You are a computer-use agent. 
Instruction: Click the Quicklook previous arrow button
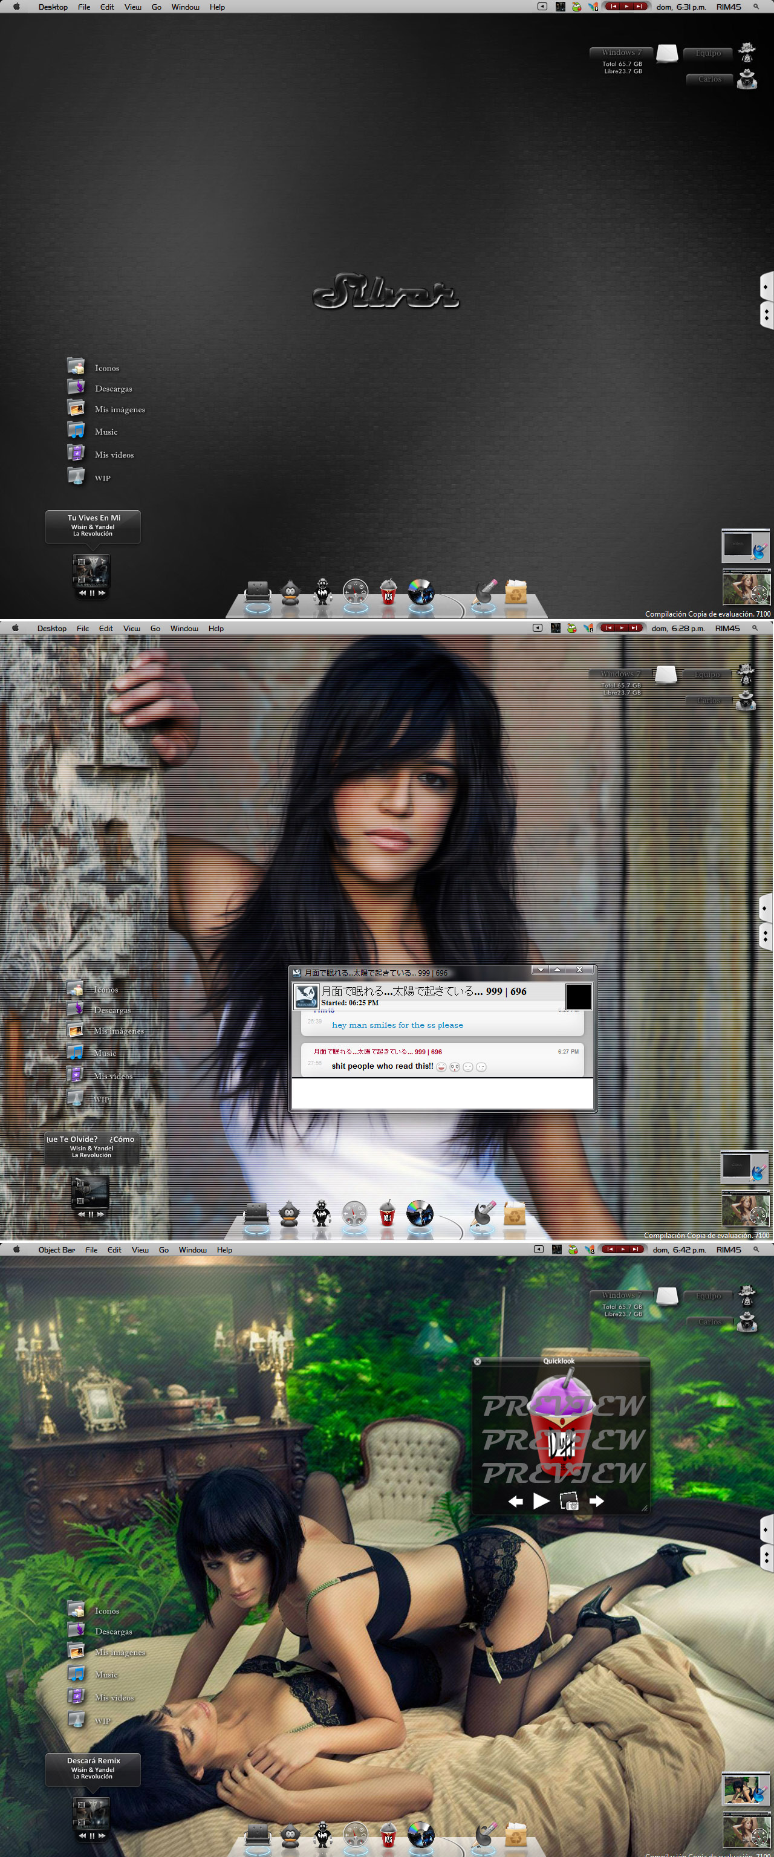515,1501
